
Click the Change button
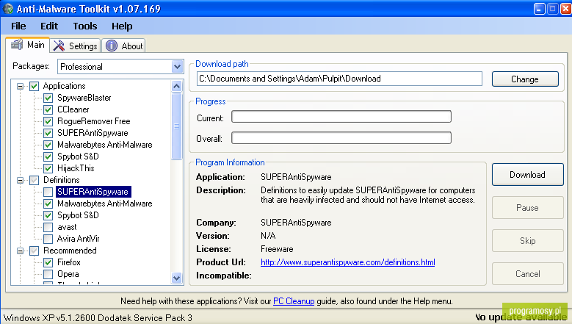(x=525, y=79)
